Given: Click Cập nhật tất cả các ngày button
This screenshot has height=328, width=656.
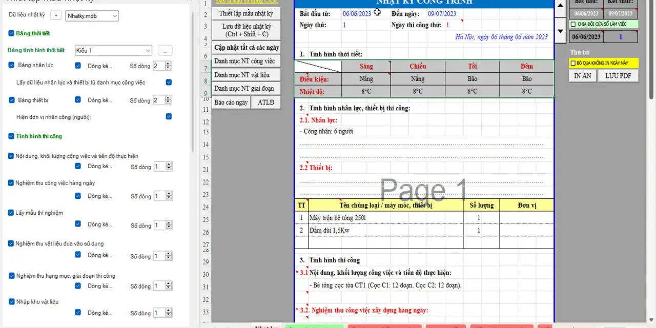Looking at the screenshot, I should [247, 48].
